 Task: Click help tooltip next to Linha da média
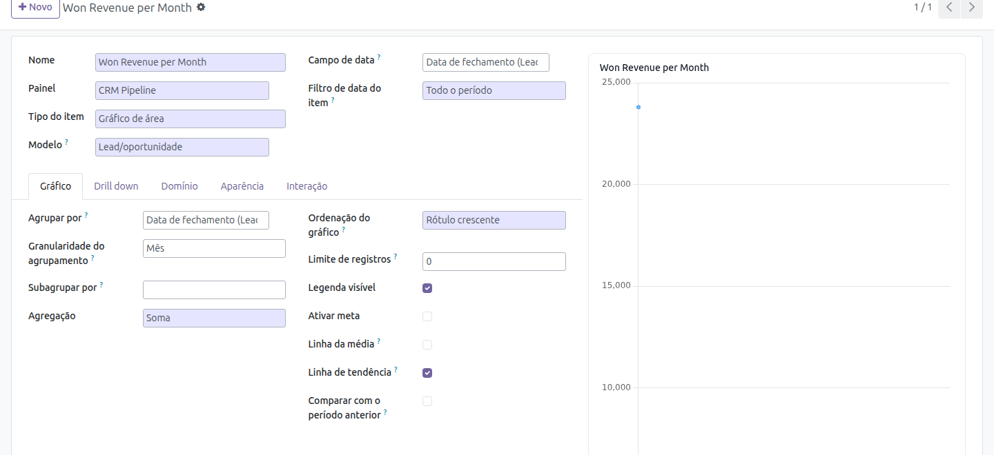379,341
